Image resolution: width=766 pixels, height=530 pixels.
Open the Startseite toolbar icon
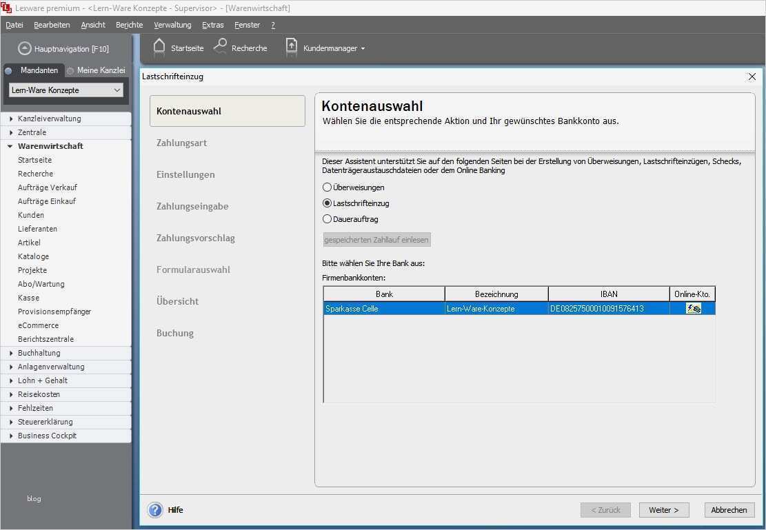click(160, 48)
